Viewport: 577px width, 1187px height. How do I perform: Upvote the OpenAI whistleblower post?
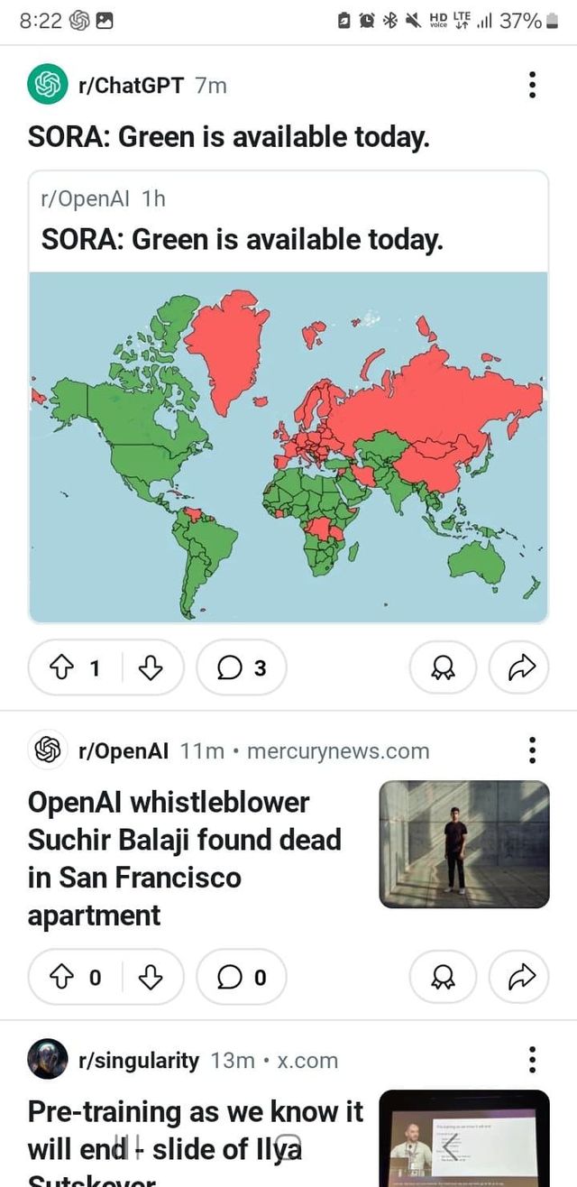60,976
